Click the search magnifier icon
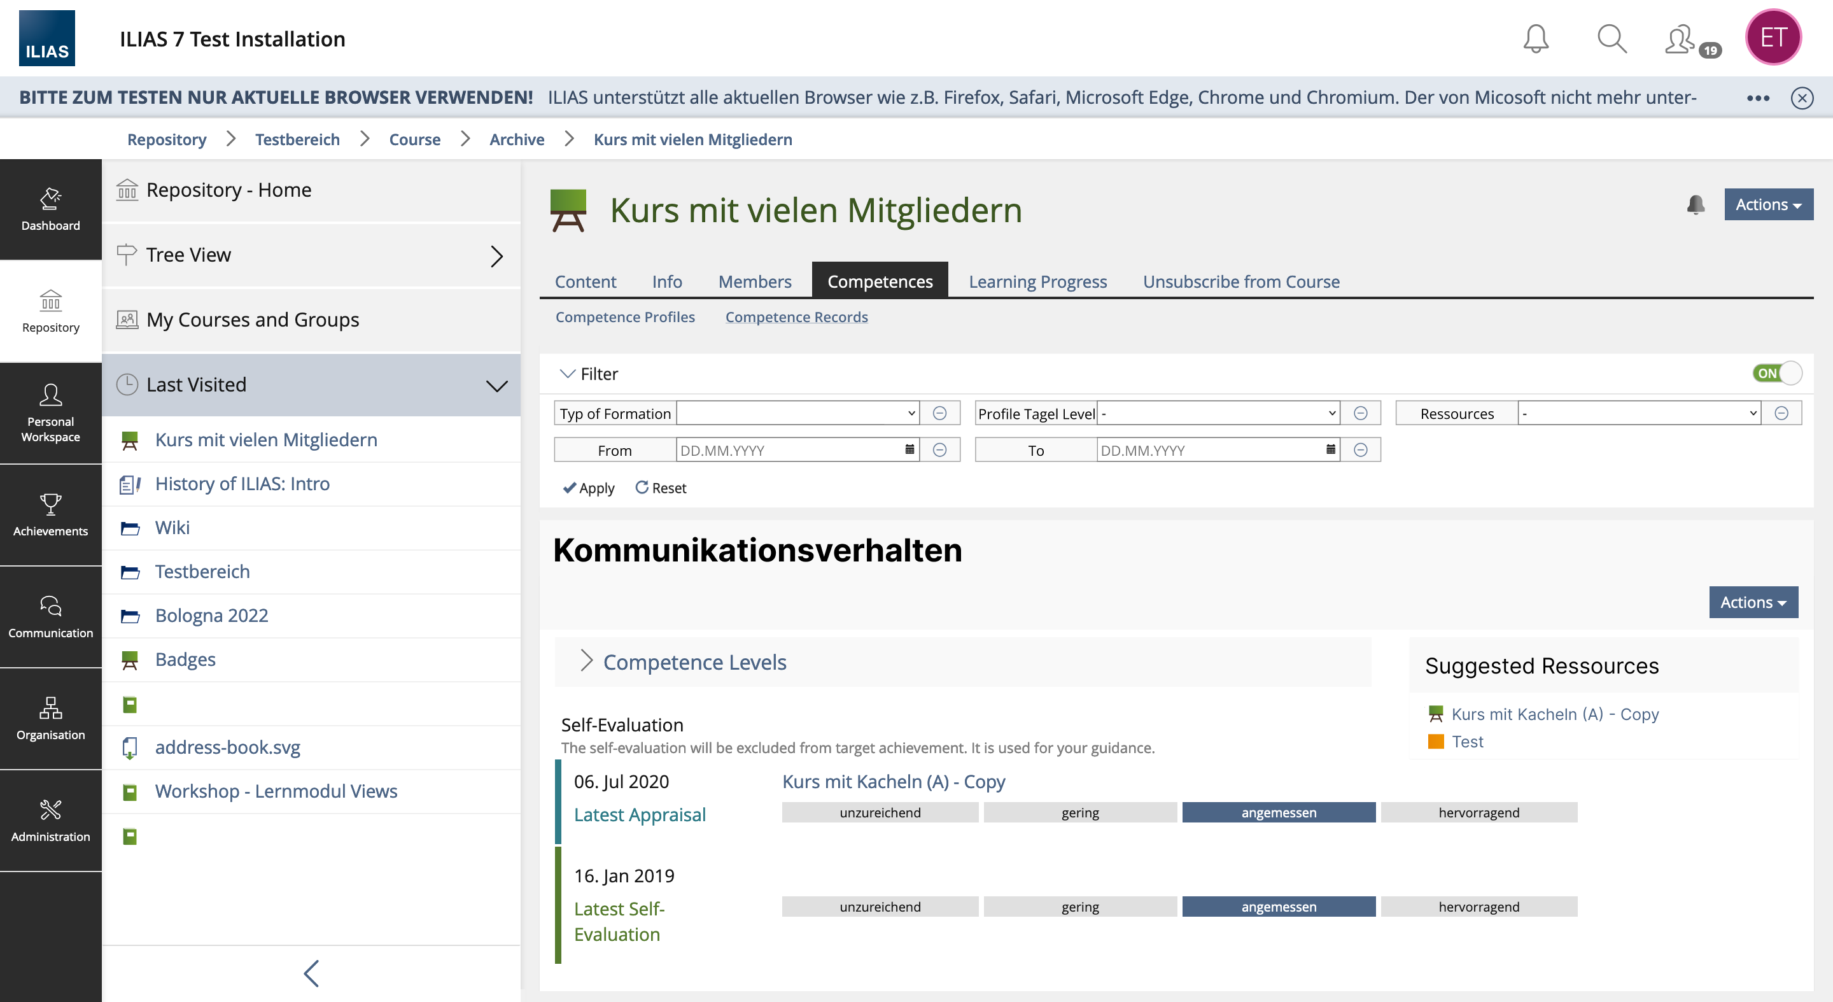This screenshot has height=1002, width=1833. tap(1611, 38)
